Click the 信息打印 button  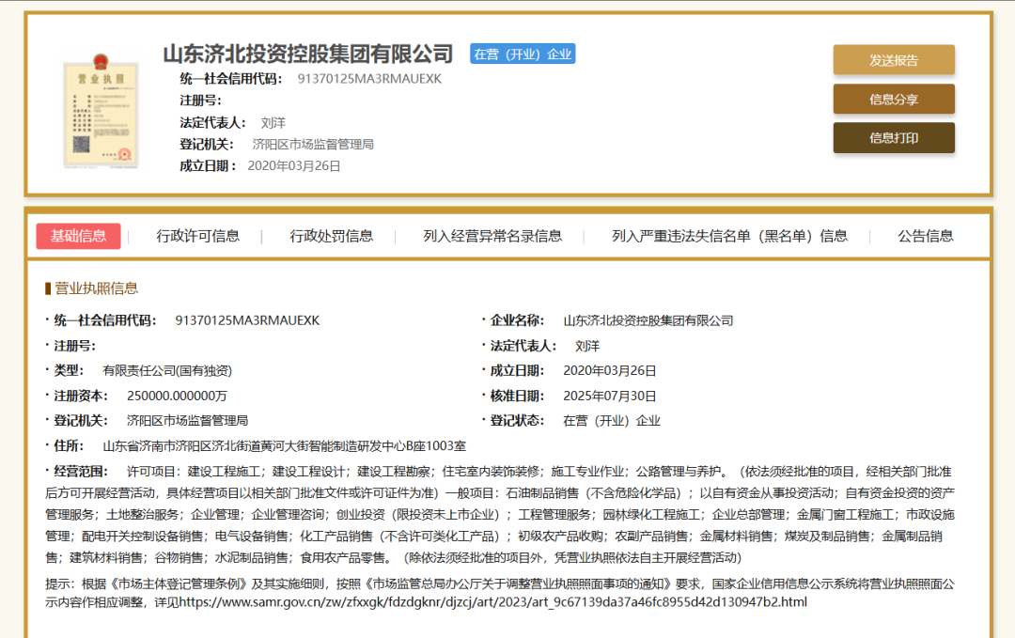click(x=893, y=137)
